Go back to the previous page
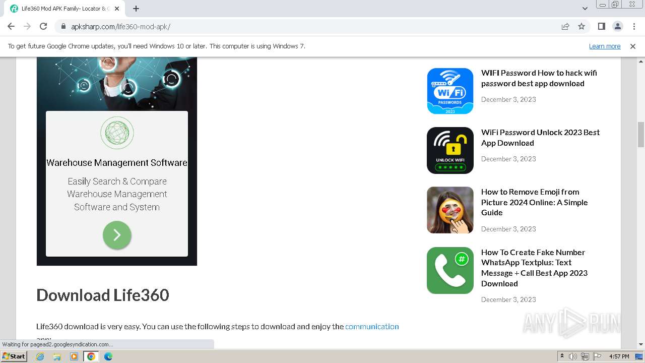 coord(11,26)
